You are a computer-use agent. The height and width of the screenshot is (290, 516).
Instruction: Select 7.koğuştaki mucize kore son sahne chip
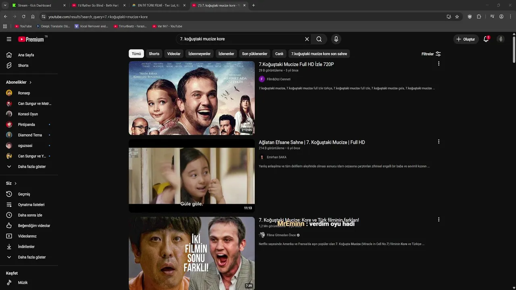click(x=319, y=54)
